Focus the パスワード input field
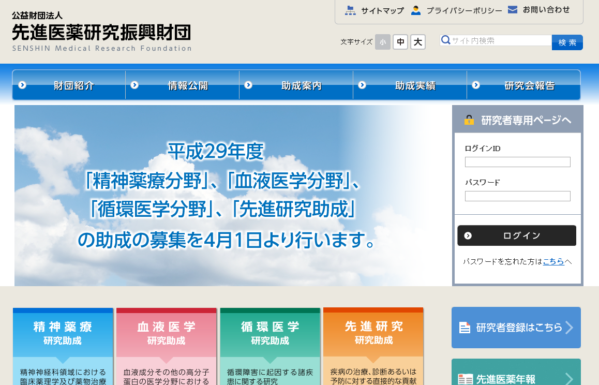 [518, 196]
